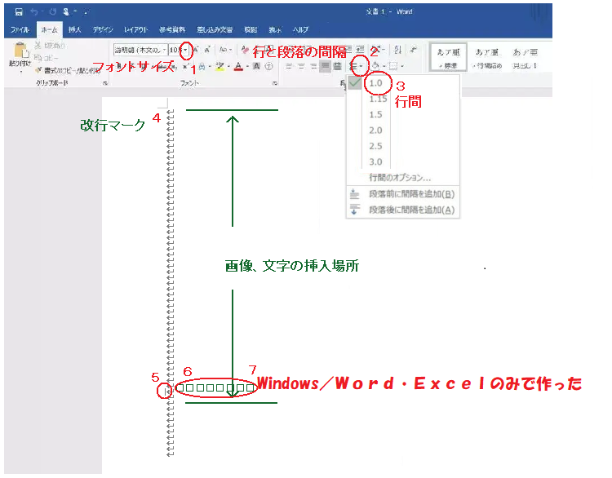Click the Save icon in the title bar
The height and width of the screenshot is (478, 612).
(18, 12)
